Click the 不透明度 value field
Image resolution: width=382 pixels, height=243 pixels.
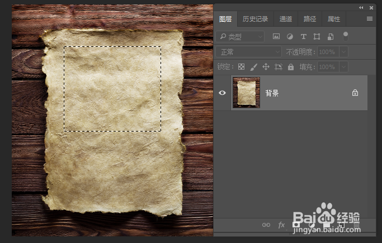coord(328,52)
